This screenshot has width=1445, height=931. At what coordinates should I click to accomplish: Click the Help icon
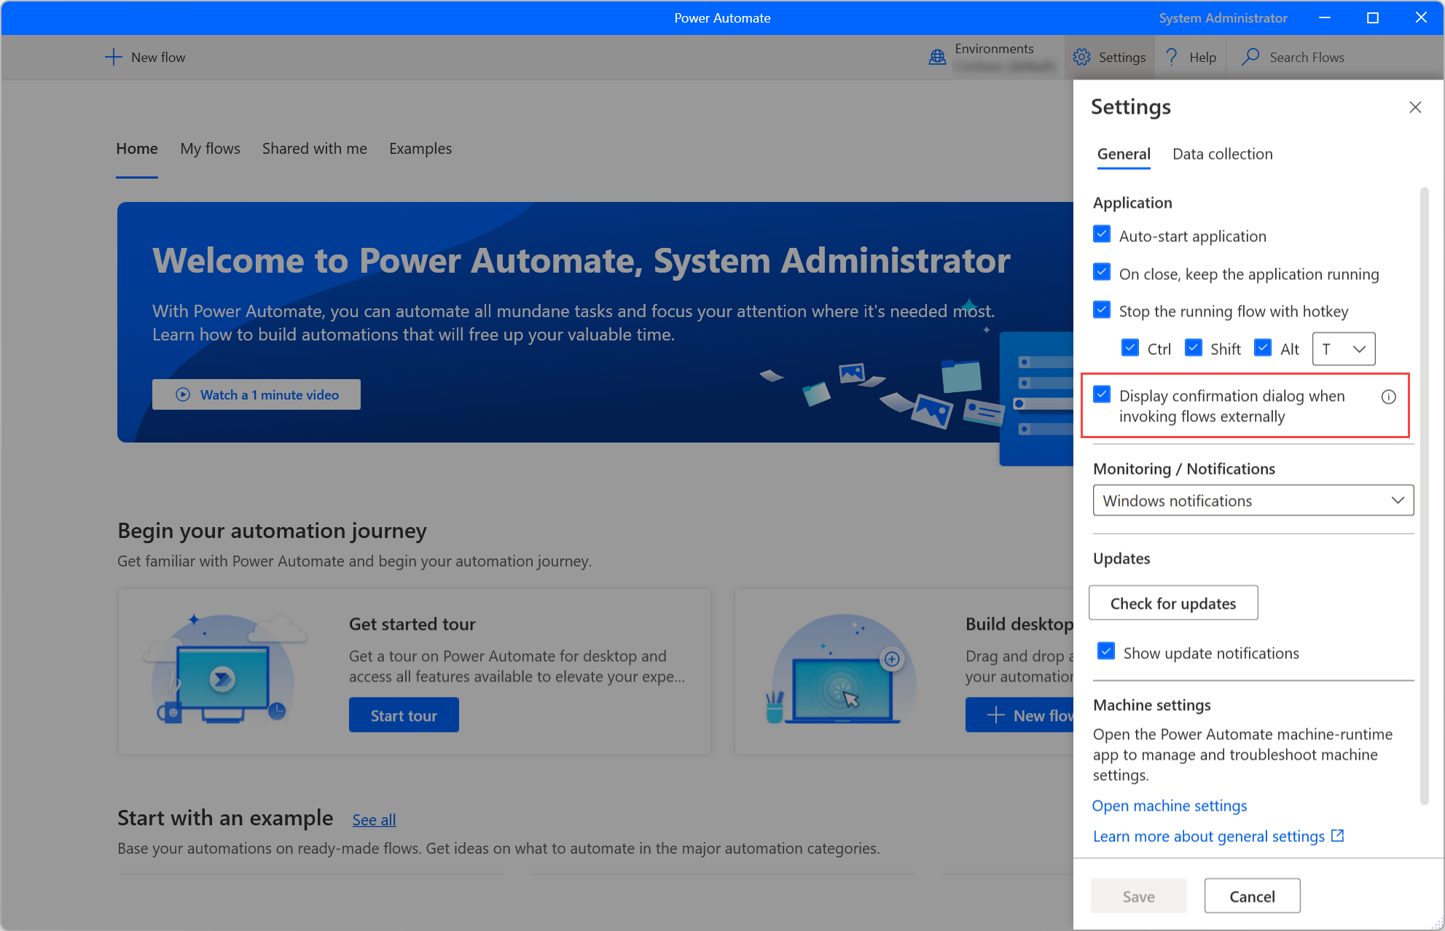click(1171, 57)
